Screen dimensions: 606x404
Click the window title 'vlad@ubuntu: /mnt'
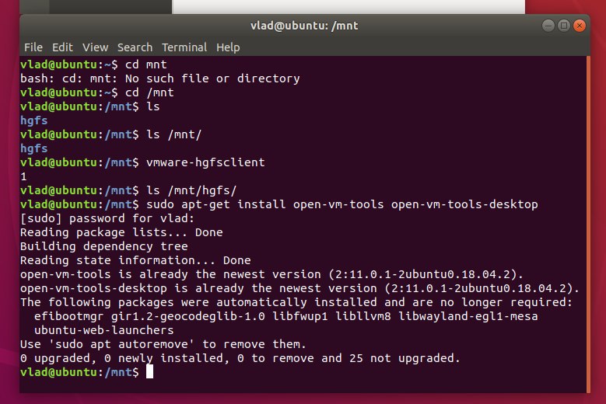coord(304,26)
